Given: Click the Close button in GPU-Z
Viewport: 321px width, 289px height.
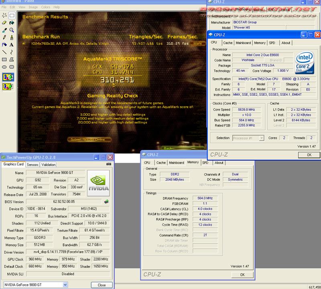Looking at the screenshot, I should [102, 285].
